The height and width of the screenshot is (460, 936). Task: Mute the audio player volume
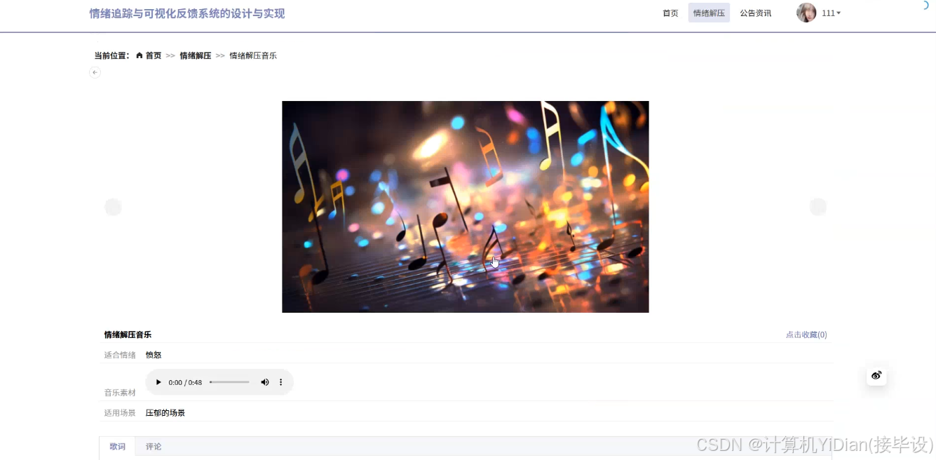[265, 382]
